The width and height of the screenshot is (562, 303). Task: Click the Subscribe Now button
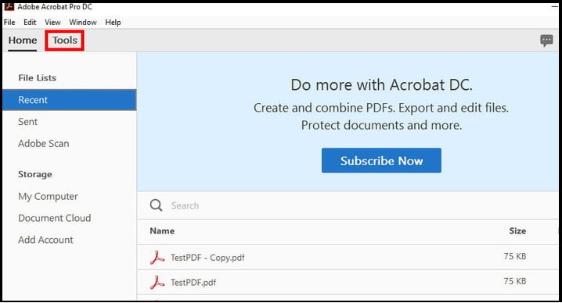(381, 161)
